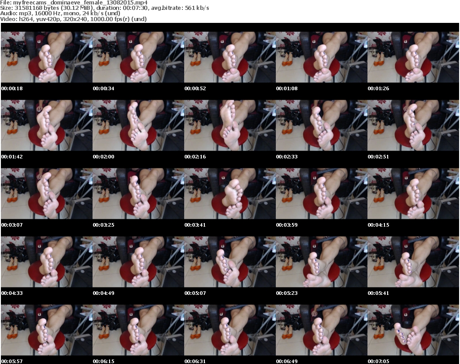The height and width of the screenshot is (364, 460).
Task: Click the timestamp label 00:05:07
Action: point(195,294)
